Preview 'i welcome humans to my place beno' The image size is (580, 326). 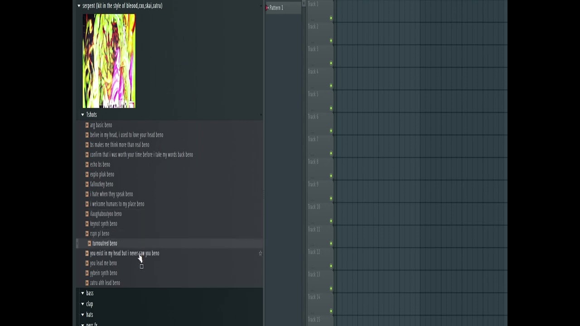click(117, 204)
